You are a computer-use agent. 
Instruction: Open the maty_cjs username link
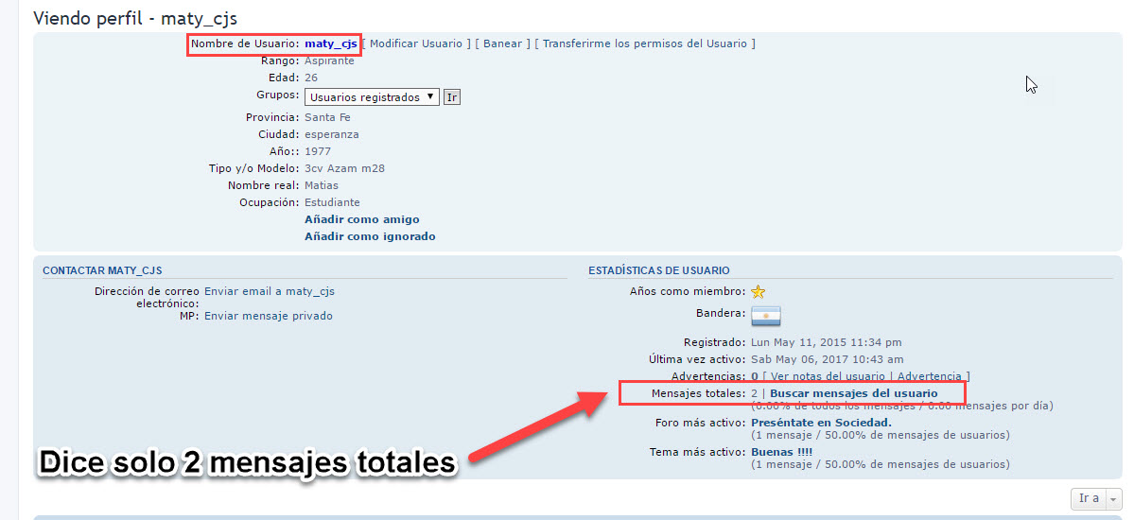pyautogui.click(x=330, y=43)
